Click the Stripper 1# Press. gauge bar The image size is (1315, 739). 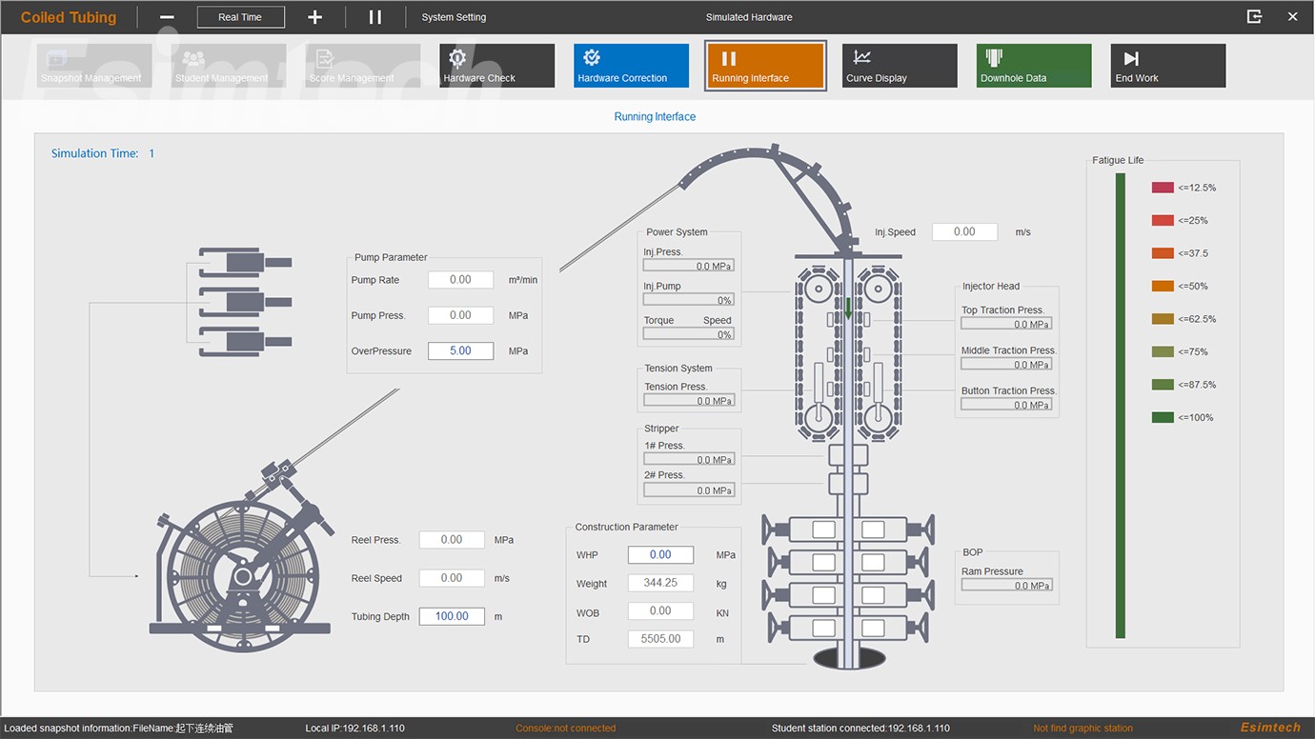pos(689,459)
